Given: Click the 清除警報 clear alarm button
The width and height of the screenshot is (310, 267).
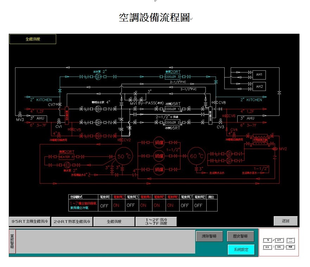Looking at the screenshot, I should (209, 236).
